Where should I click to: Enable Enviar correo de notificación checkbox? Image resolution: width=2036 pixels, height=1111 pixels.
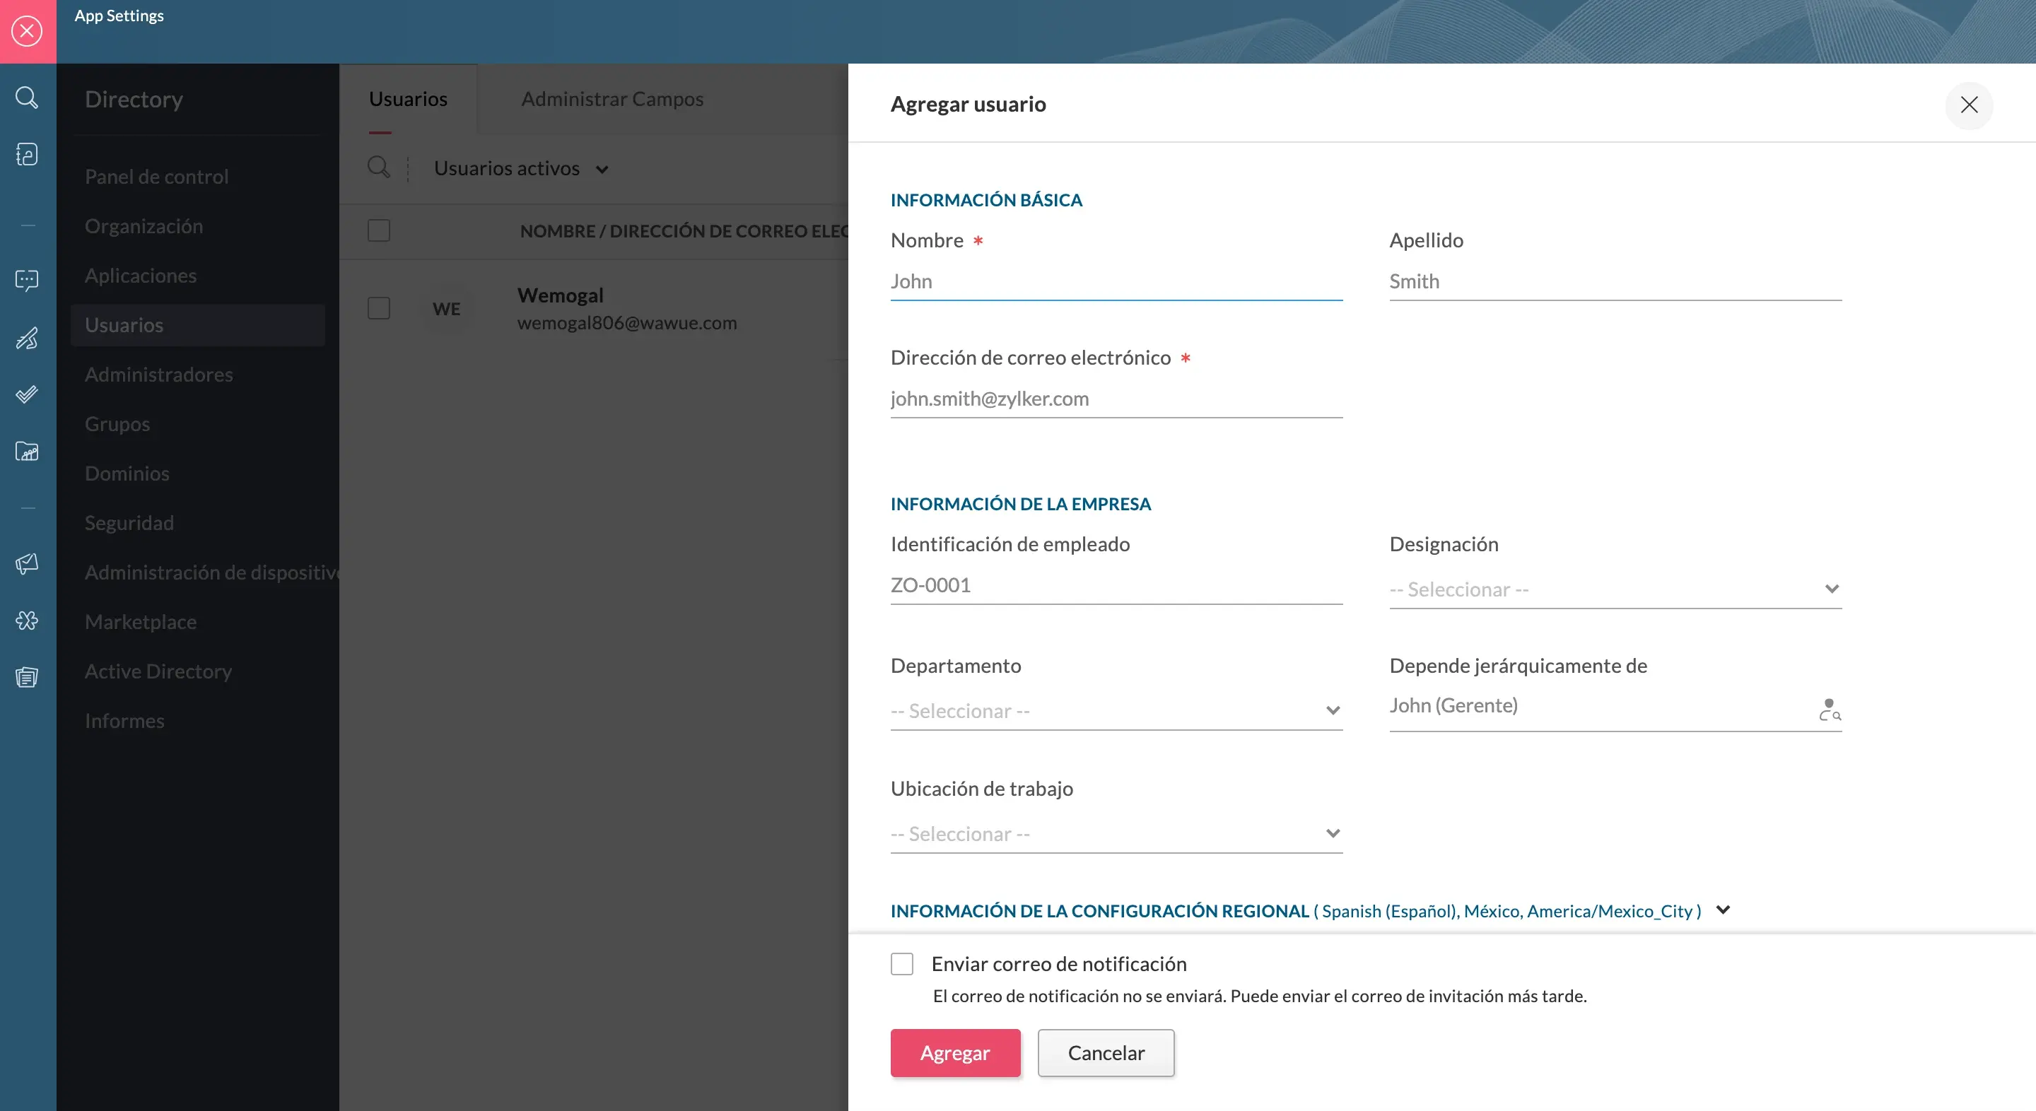[x=901, y=963]
